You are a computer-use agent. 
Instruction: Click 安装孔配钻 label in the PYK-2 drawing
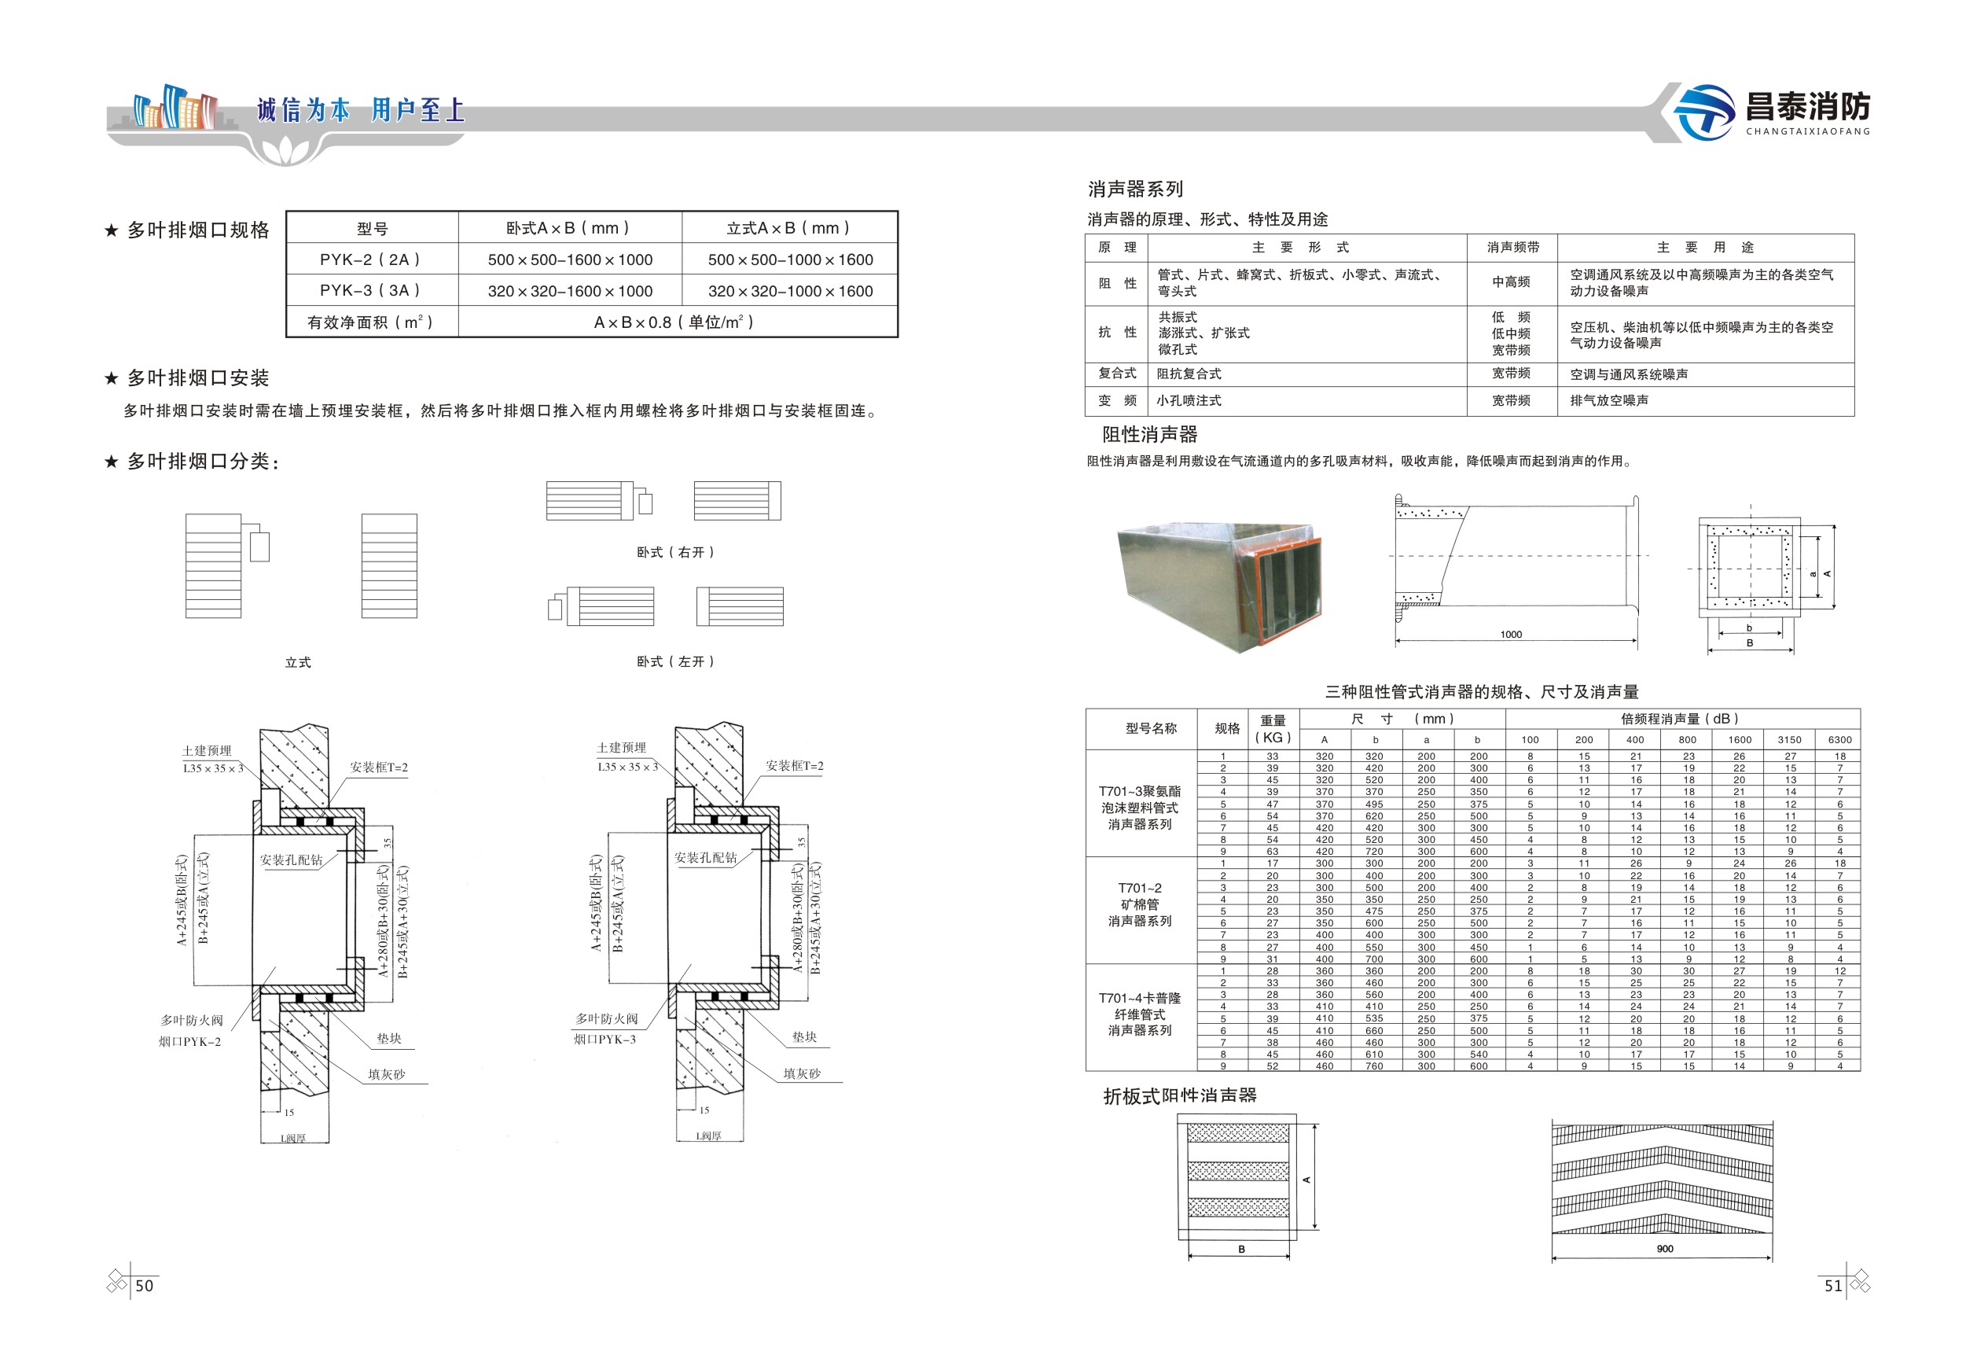click(291, 860)
